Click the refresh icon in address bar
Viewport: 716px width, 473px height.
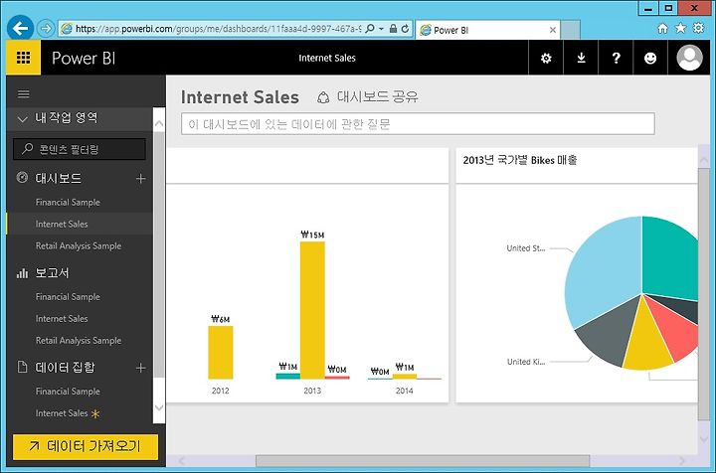405,29
